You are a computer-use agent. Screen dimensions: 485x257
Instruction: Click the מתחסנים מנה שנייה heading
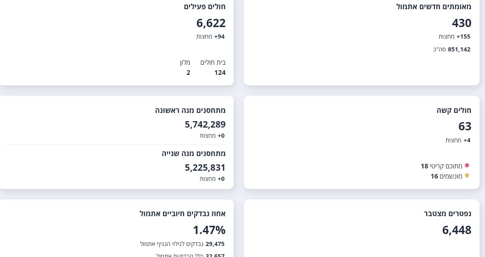[x=193, y=153]
